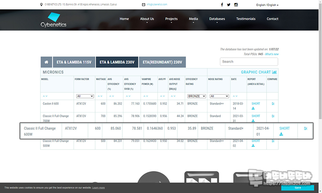
Task: Go to the Home nav item
Action: (x=124, y=19)
